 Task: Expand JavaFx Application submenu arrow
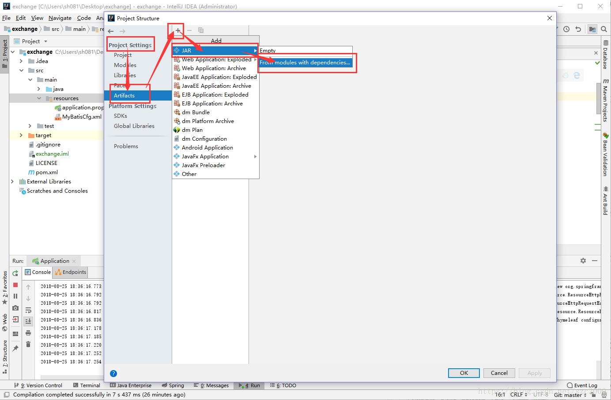255,157
